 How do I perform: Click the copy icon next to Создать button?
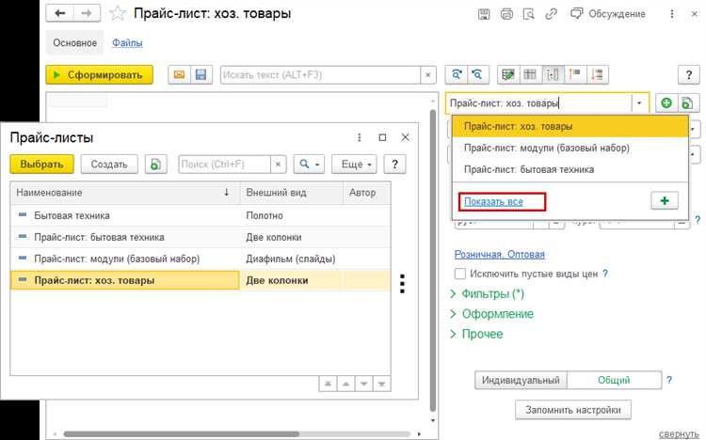[156, 164]
